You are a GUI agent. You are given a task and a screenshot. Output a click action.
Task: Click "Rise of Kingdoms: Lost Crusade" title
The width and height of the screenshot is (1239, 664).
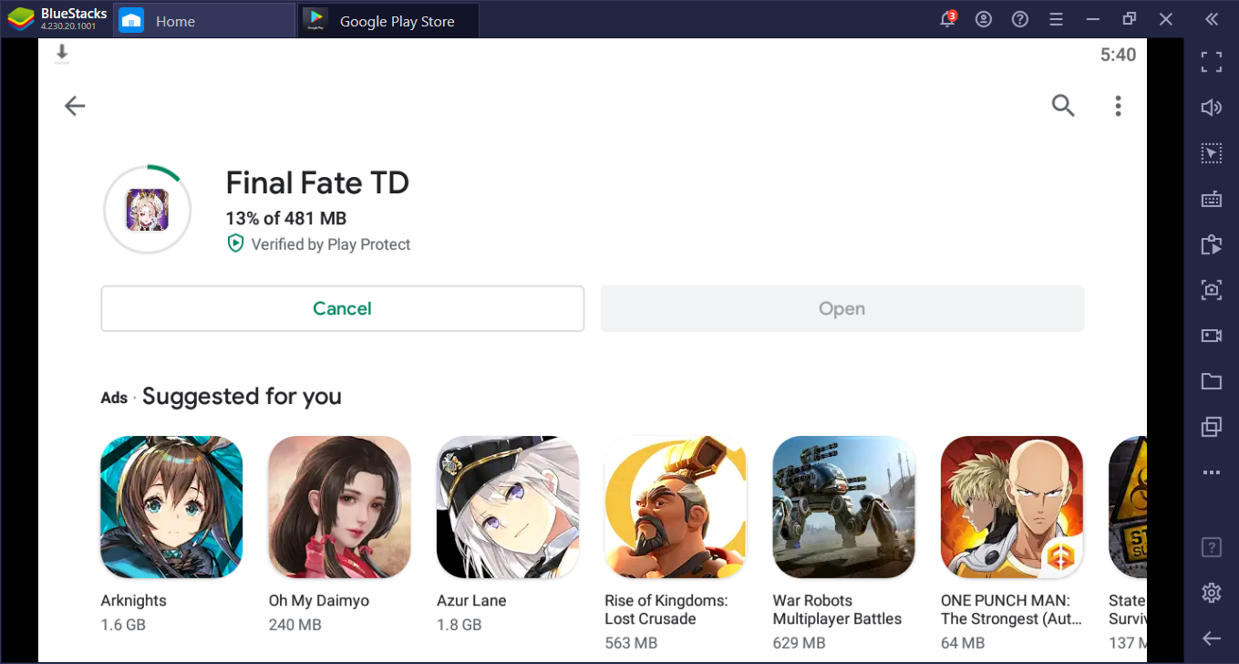666,609
